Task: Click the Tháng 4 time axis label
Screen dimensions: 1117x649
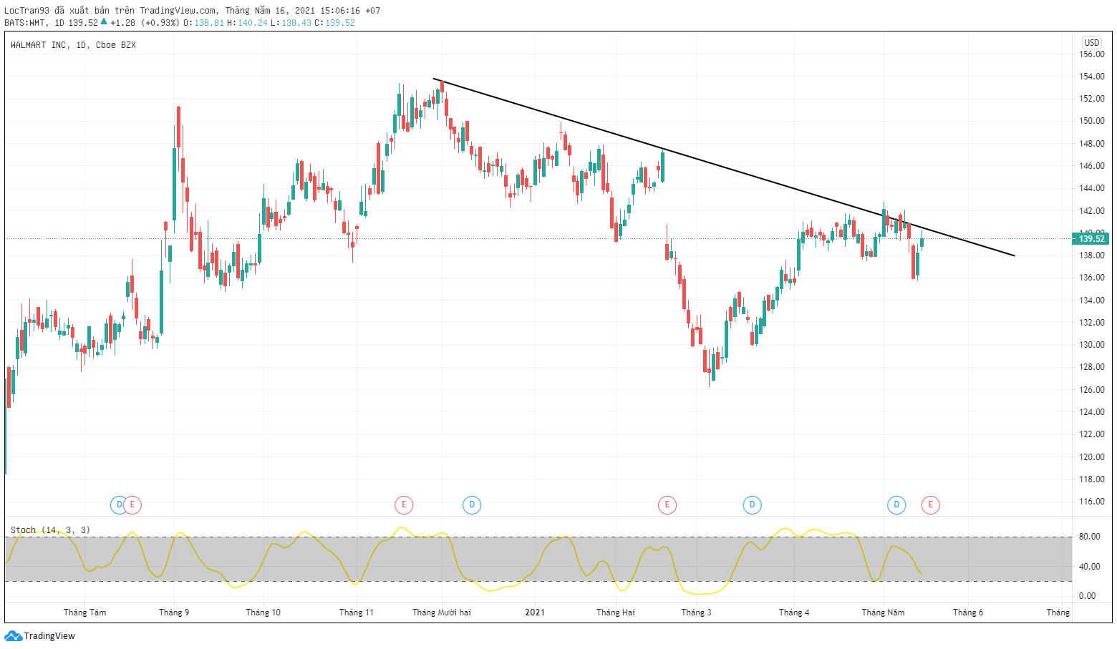Action: [x=794, y=613]
